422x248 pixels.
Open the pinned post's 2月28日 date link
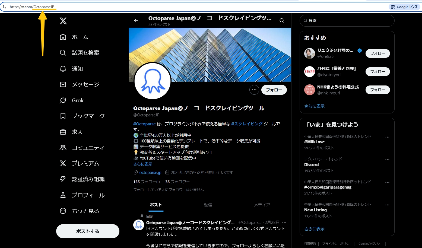(272, 222)
